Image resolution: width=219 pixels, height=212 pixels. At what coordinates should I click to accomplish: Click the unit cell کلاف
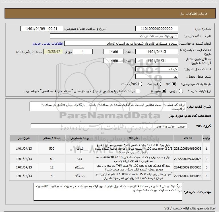80,149
